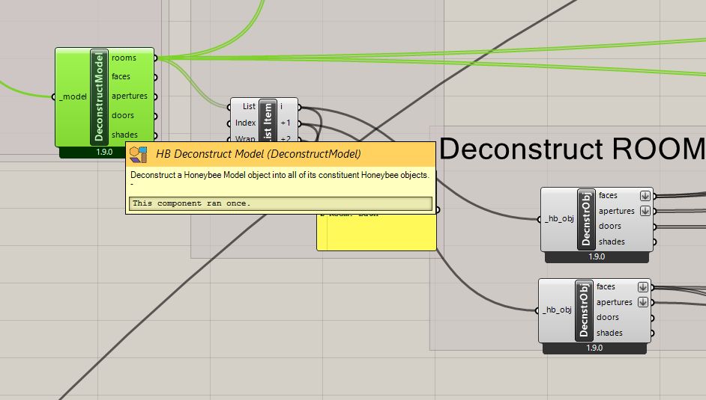Click the 1.9.0 version label under DeconstructModel
The width and height of the screenshot is (706, 400).
coord(104,152)
